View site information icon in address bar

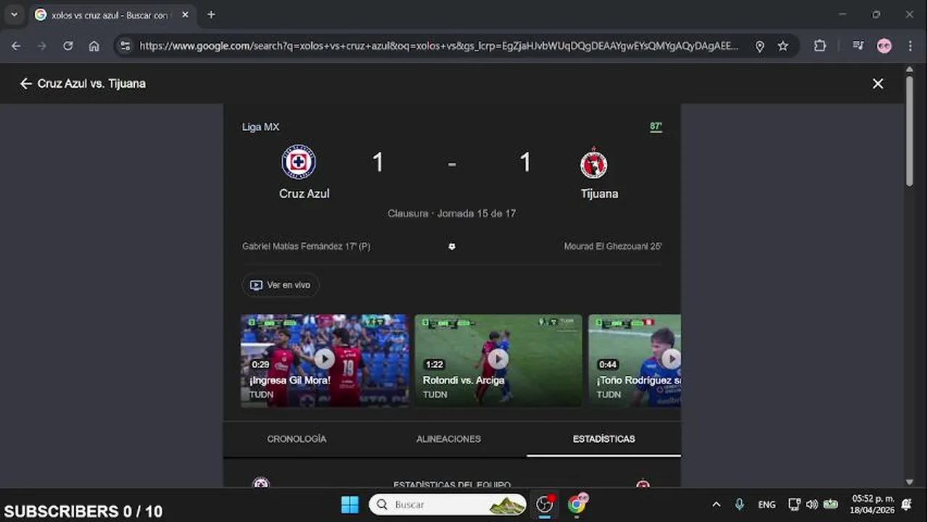point(125,46)
